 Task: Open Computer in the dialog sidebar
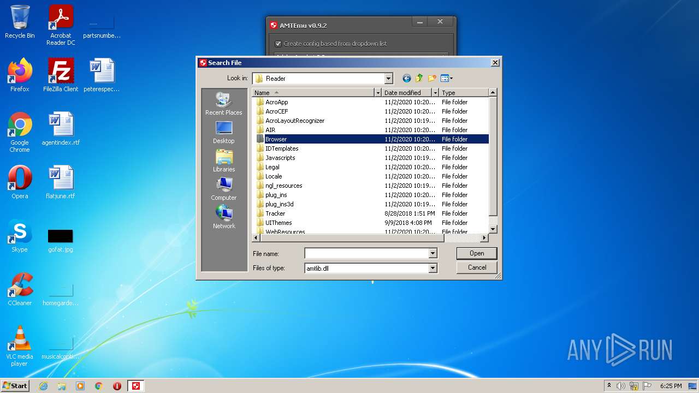tap(224, 189)
